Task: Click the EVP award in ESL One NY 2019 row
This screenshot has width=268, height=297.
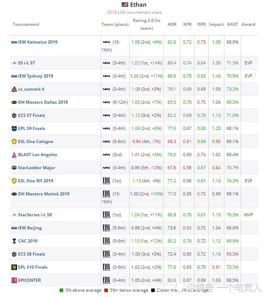Action: 248,181
